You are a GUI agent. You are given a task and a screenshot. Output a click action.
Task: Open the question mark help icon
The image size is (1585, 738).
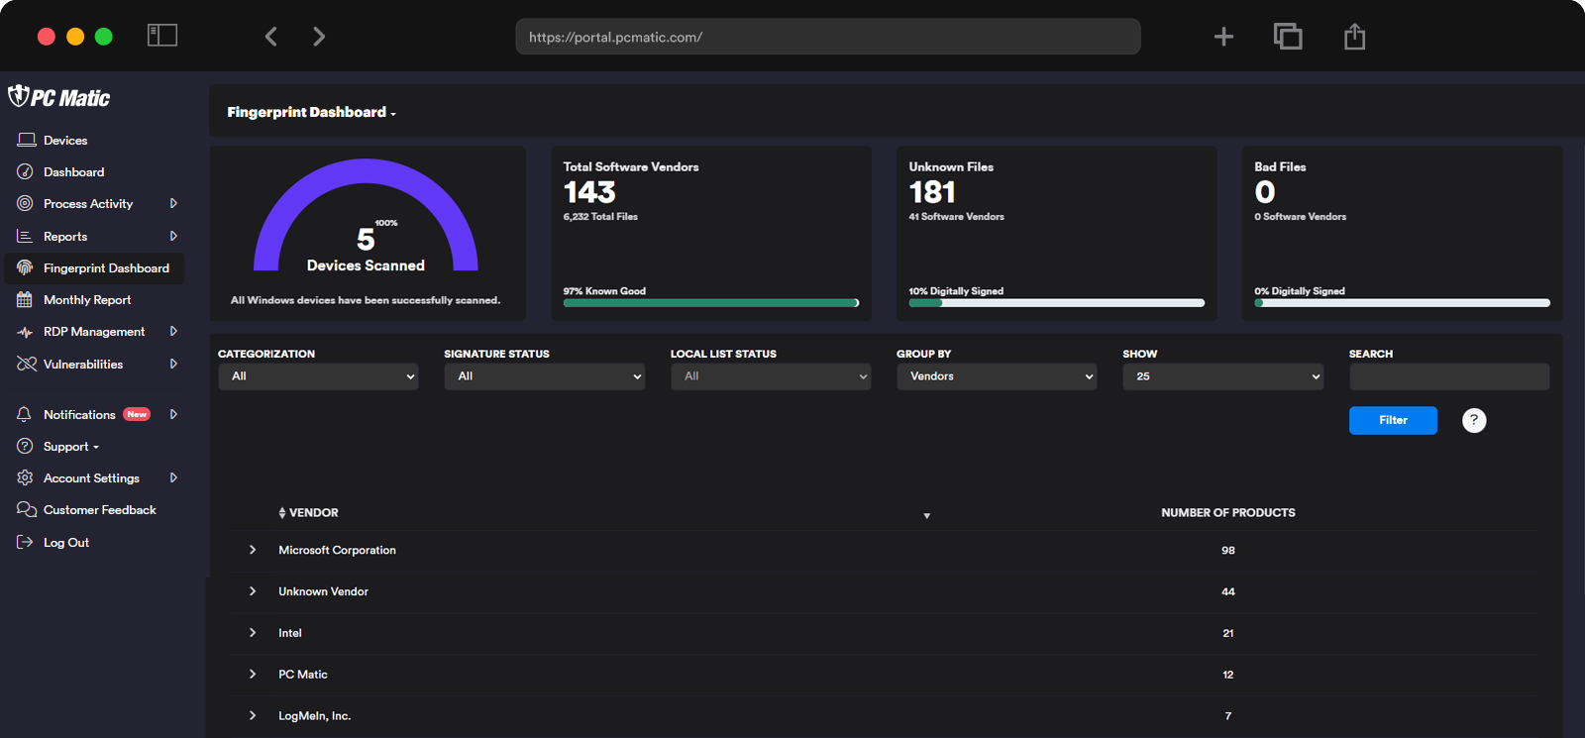click(x=1473, y=420)
